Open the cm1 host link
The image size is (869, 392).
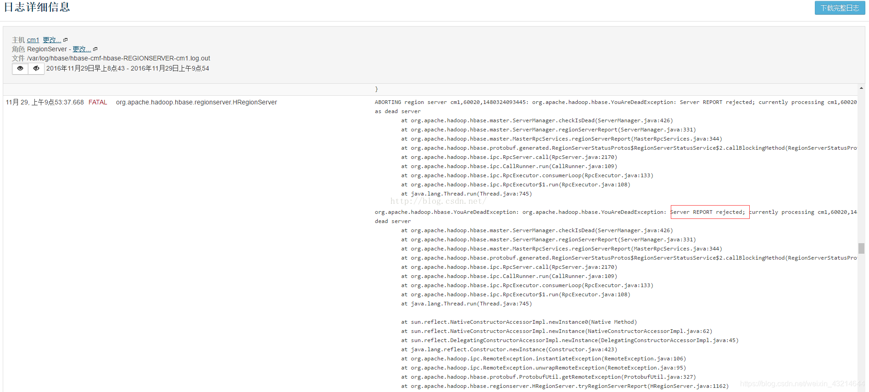coord(33,40)
